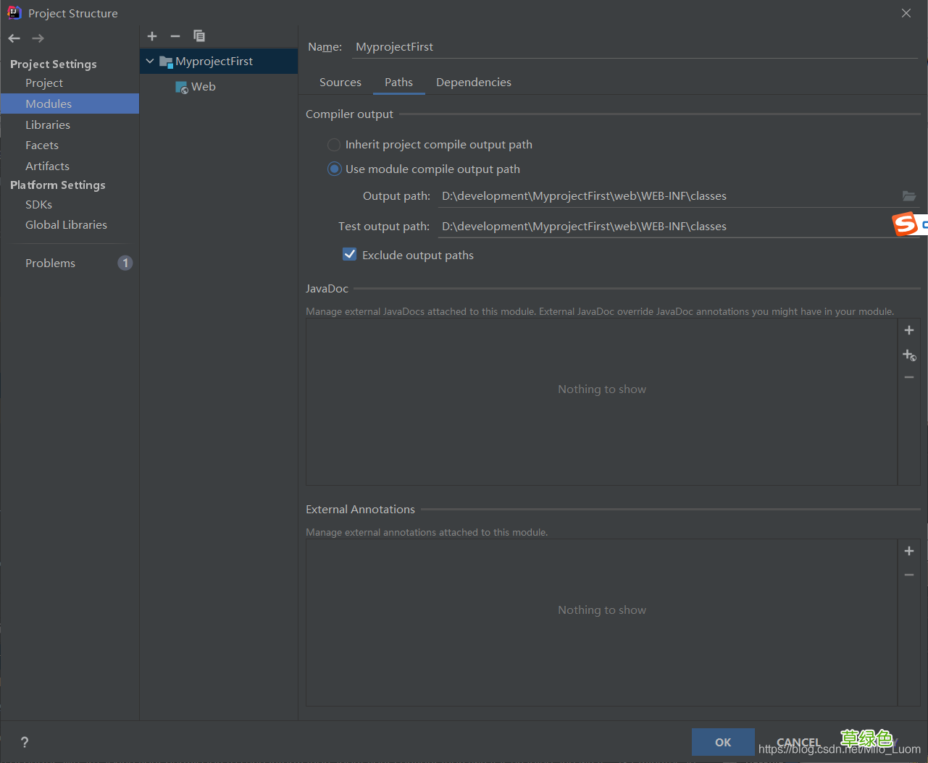Open Problems in the sidebar
This screenshot has width=928, height=763.
point(51,264)
